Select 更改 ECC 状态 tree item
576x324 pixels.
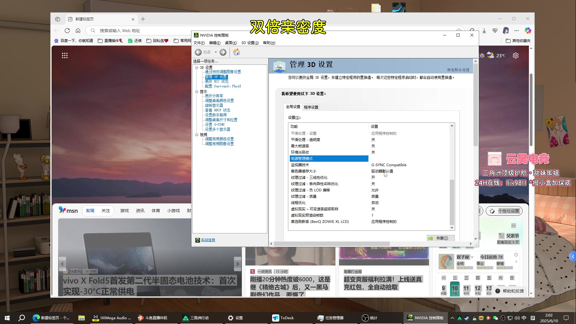[x=217, y=82]
